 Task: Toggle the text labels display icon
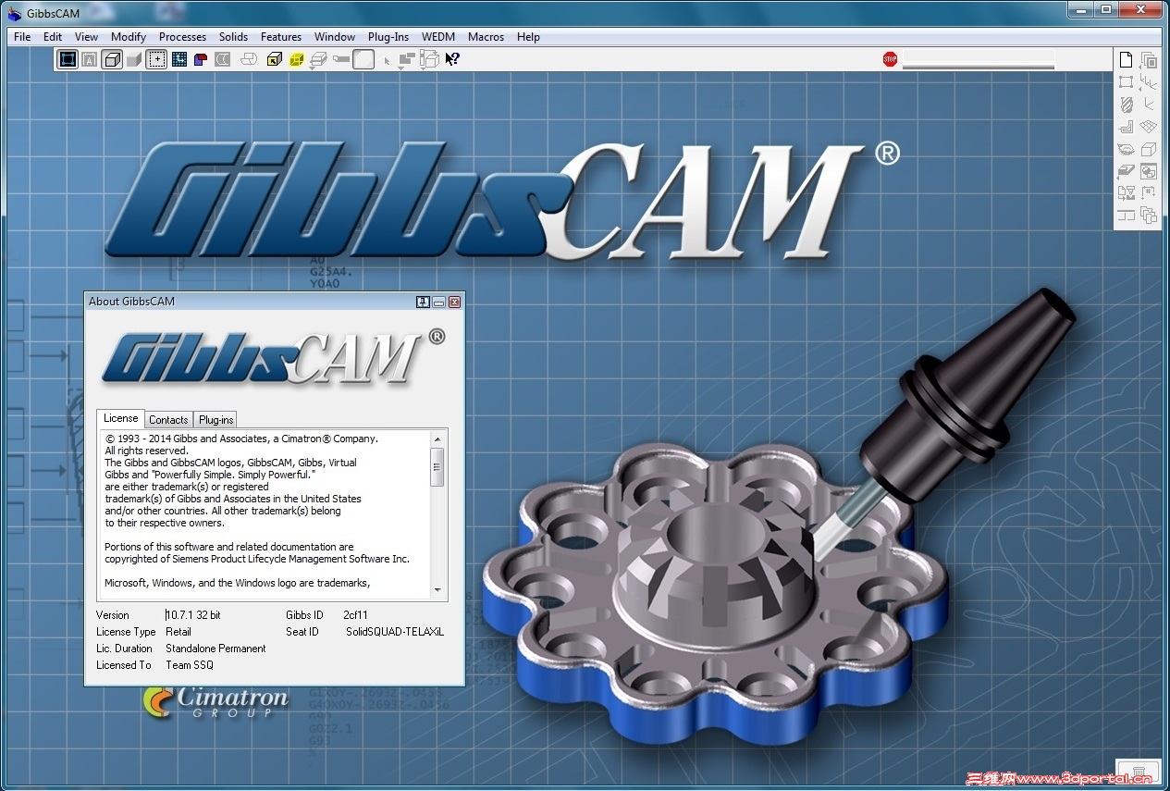point(90,59)
